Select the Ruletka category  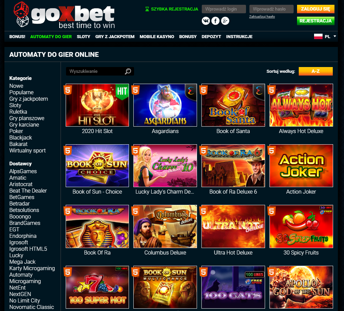point(18,112)
